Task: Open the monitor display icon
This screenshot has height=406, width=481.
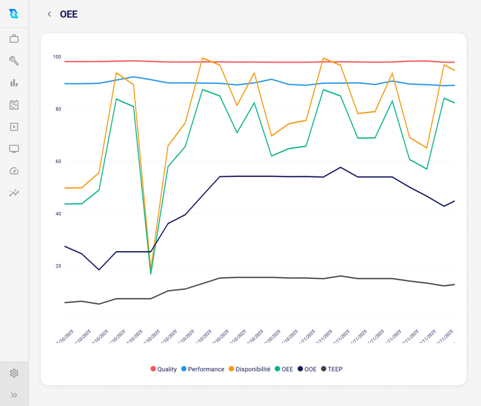Action: pos(14,149)
